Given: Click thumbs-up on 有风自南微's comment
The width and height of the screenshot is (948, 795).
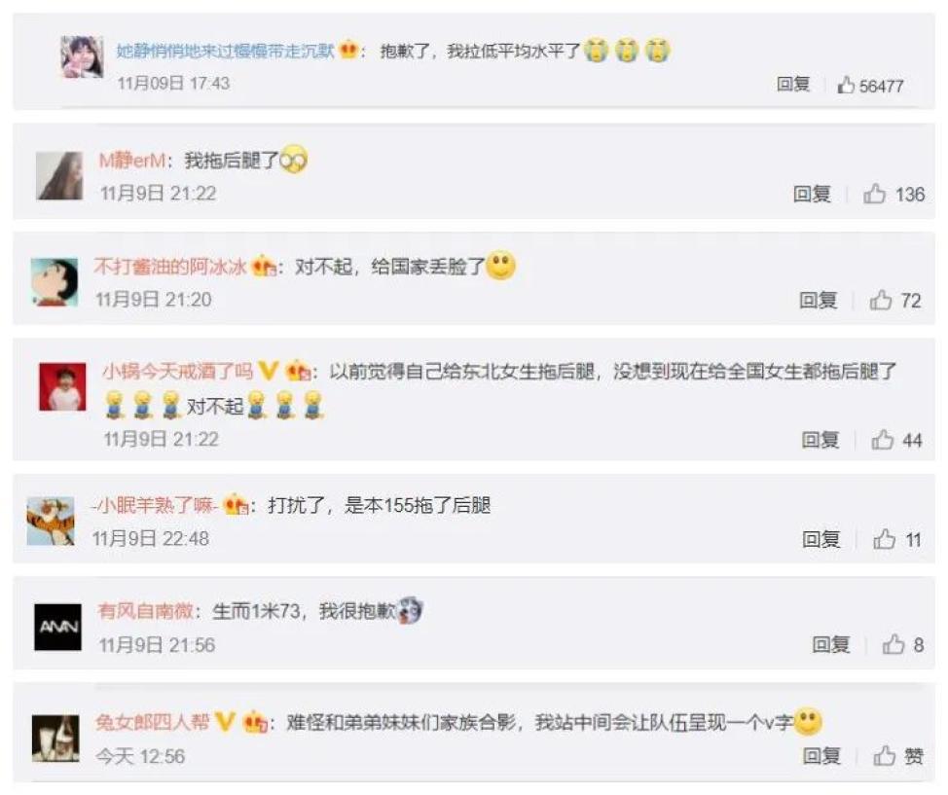Looking at the screenshot, I should 893,644.
